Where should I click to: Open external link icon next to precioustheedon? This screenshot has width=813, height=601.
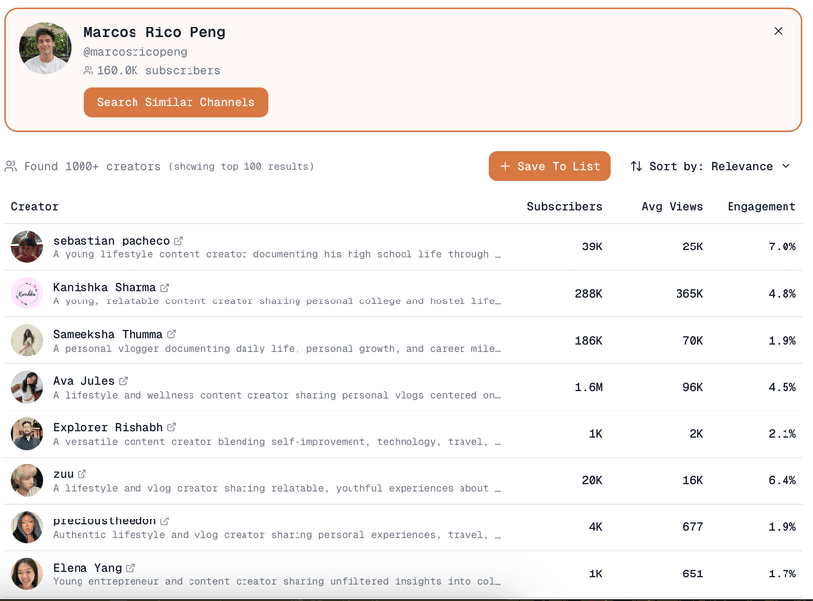coord(165,521)
